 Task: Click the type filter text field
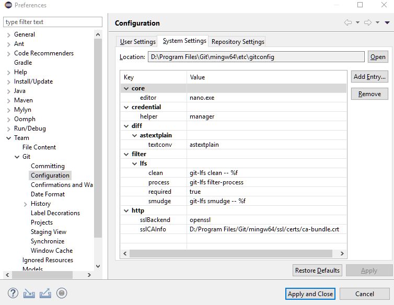(x=53, y=22)
